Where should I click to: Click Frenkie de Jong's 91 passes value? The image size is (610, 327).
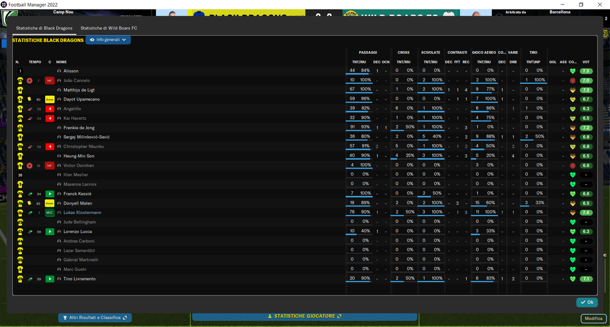[x=352, y=127]
